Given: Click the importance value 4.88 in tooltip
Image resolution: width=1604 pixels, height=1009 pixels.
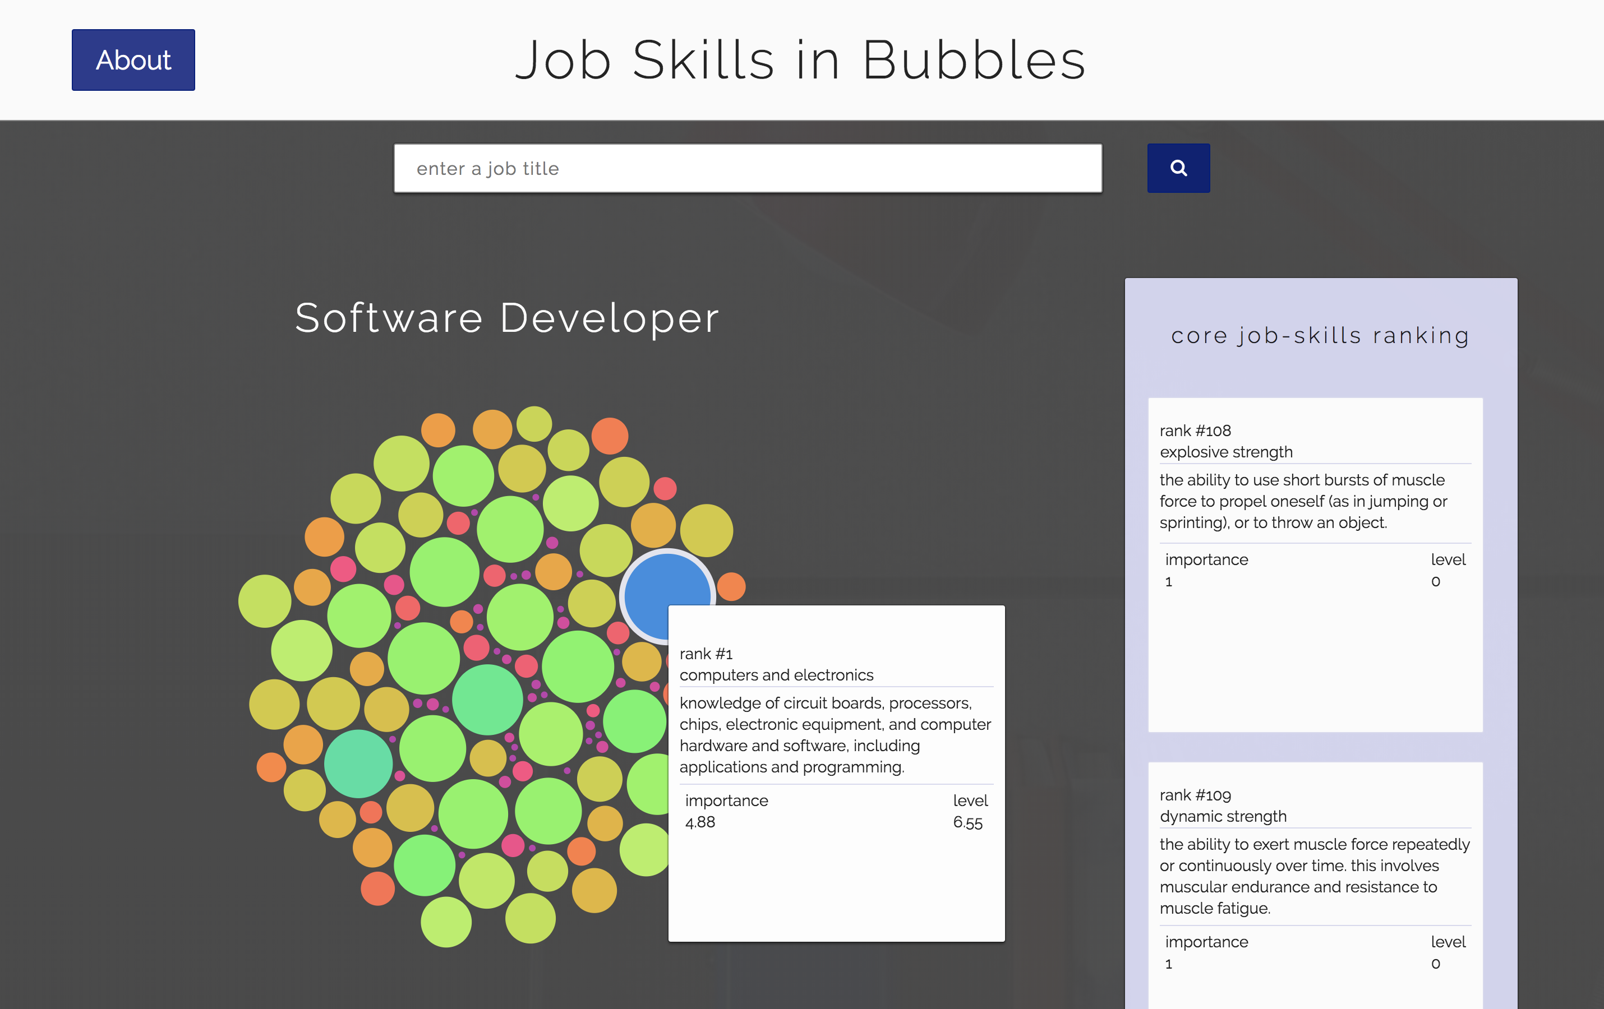Looking at the screenshot, I should (700, 822).
